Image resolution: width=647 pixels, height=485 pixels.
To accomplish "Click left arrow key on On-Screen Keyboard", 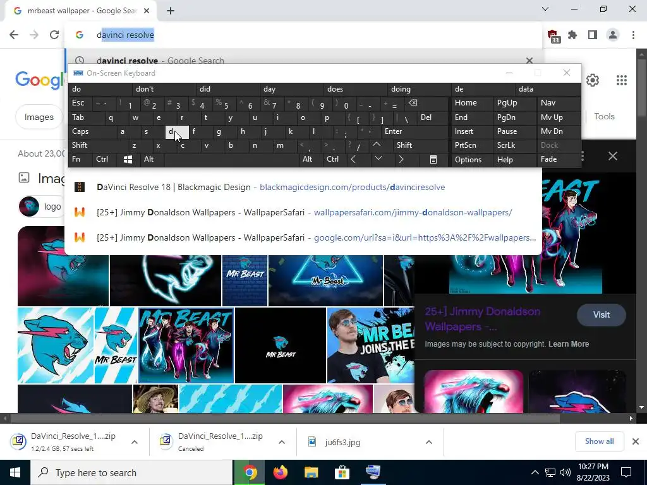I will click(x=353, y=160).
